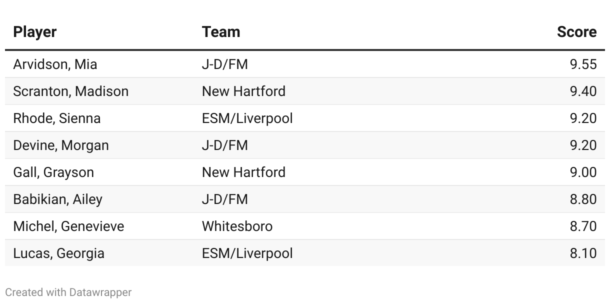Click the 9.00 score value
The width and height of the screenshot is (610, 304).
pyautogui.click(x=583, y=172)
